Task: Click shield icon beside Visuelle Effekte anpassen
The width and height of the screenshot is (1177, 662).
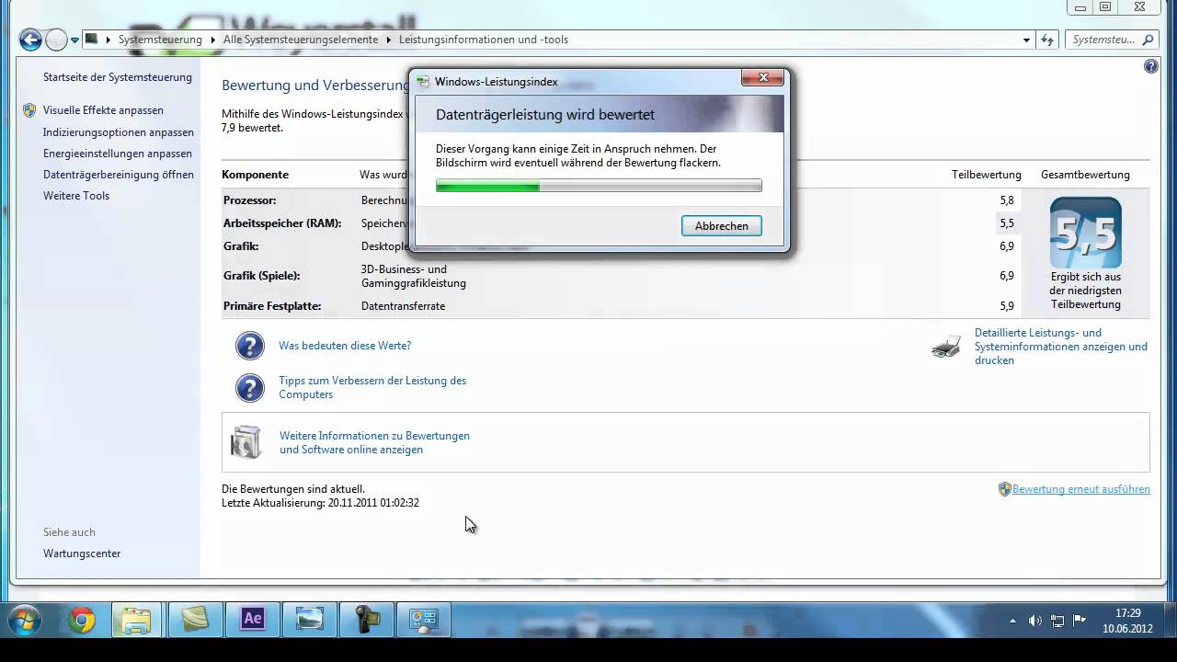Action: pos(29,110)
